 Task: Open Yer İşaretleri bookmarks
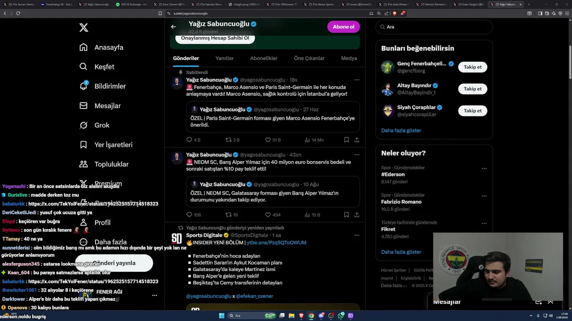coord(106,145)
